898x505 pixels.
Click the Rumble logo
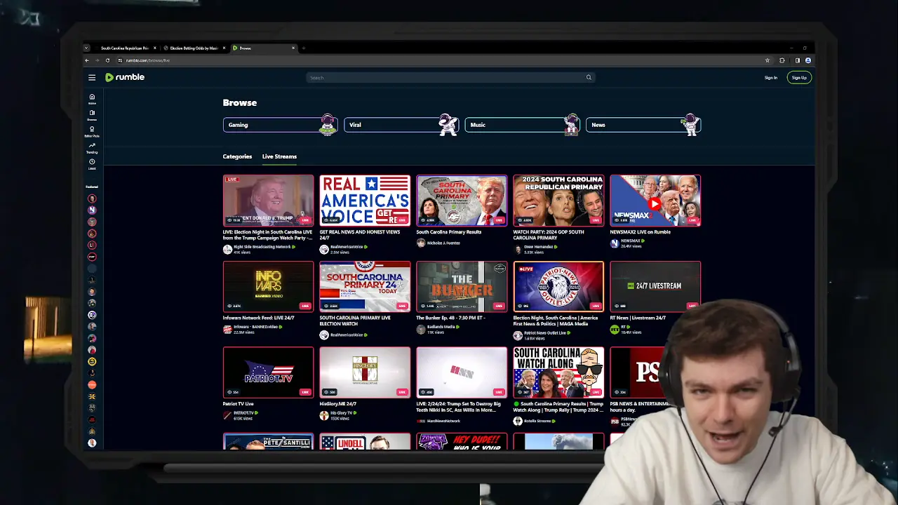(125, 77)
